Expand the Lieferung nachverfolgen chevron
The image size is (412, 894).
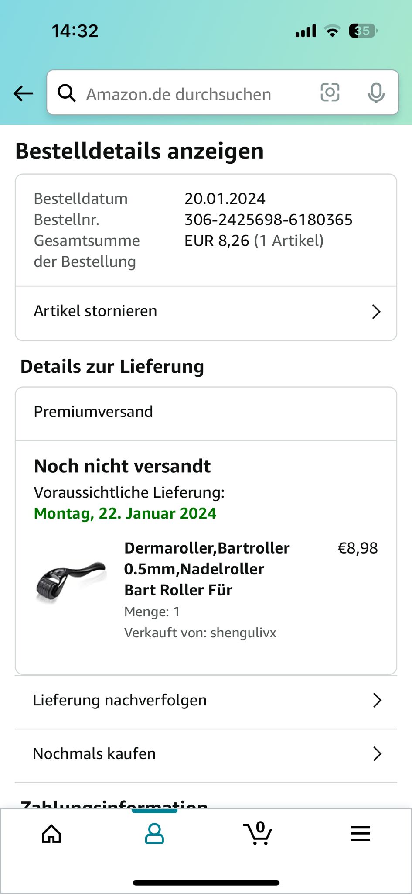378,700
